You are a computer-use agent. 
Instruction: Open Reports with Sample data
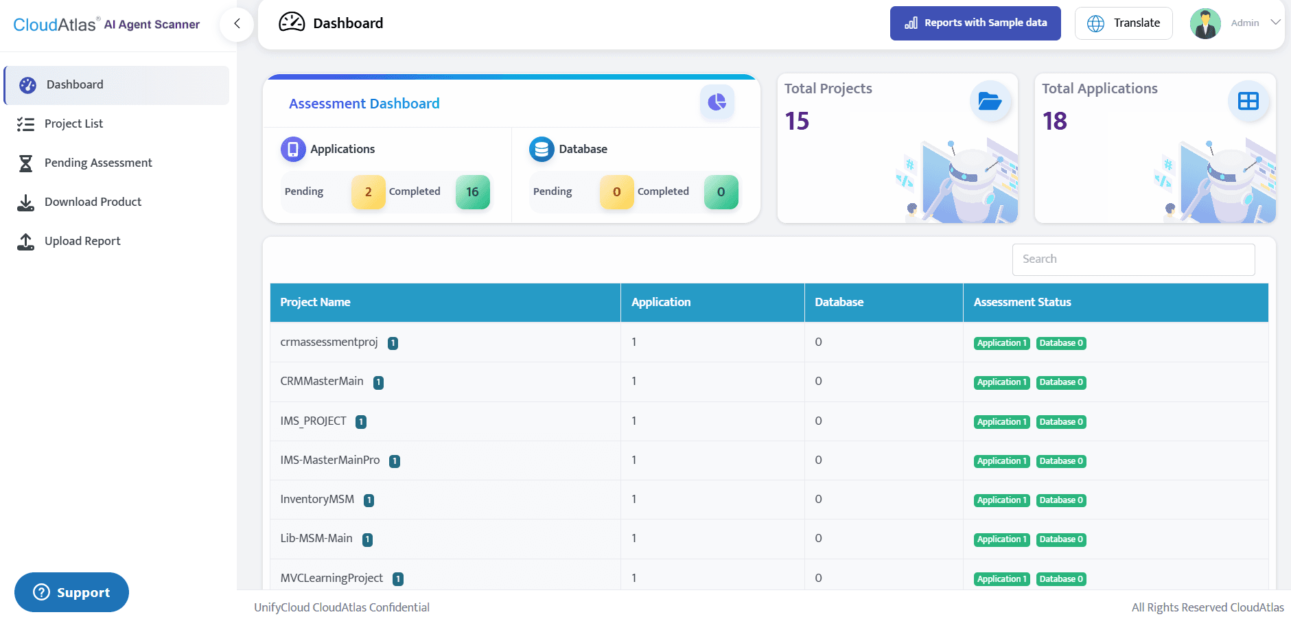975,23
